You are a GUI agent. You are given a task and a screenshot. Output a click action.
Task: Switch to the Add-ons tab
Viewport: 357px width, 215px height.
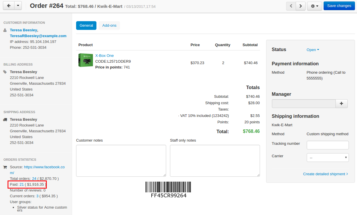110,26
